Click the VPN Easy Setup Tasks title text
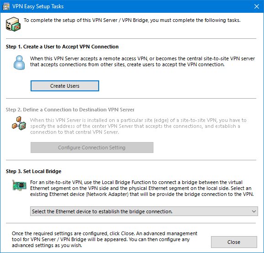The height and width of the screenshot is (253, 264). (38, 6)
